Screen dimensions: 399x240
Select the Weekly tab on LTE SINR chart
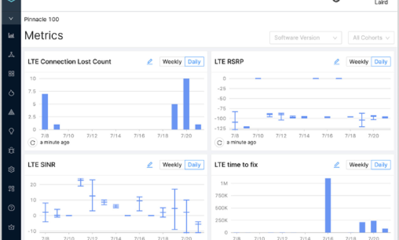[x=172, y=165]
